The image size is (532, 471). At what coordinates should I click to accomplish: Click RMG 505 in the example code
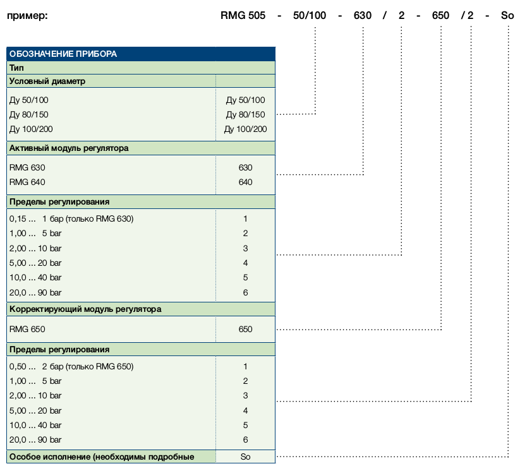point(243,16)
